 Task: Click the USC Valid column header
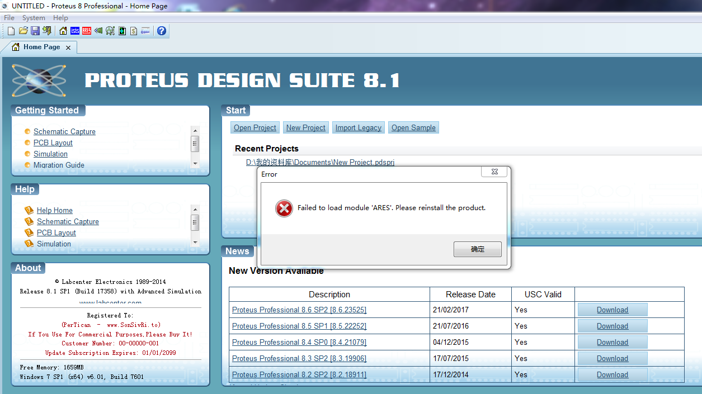[x=543, y=295]
